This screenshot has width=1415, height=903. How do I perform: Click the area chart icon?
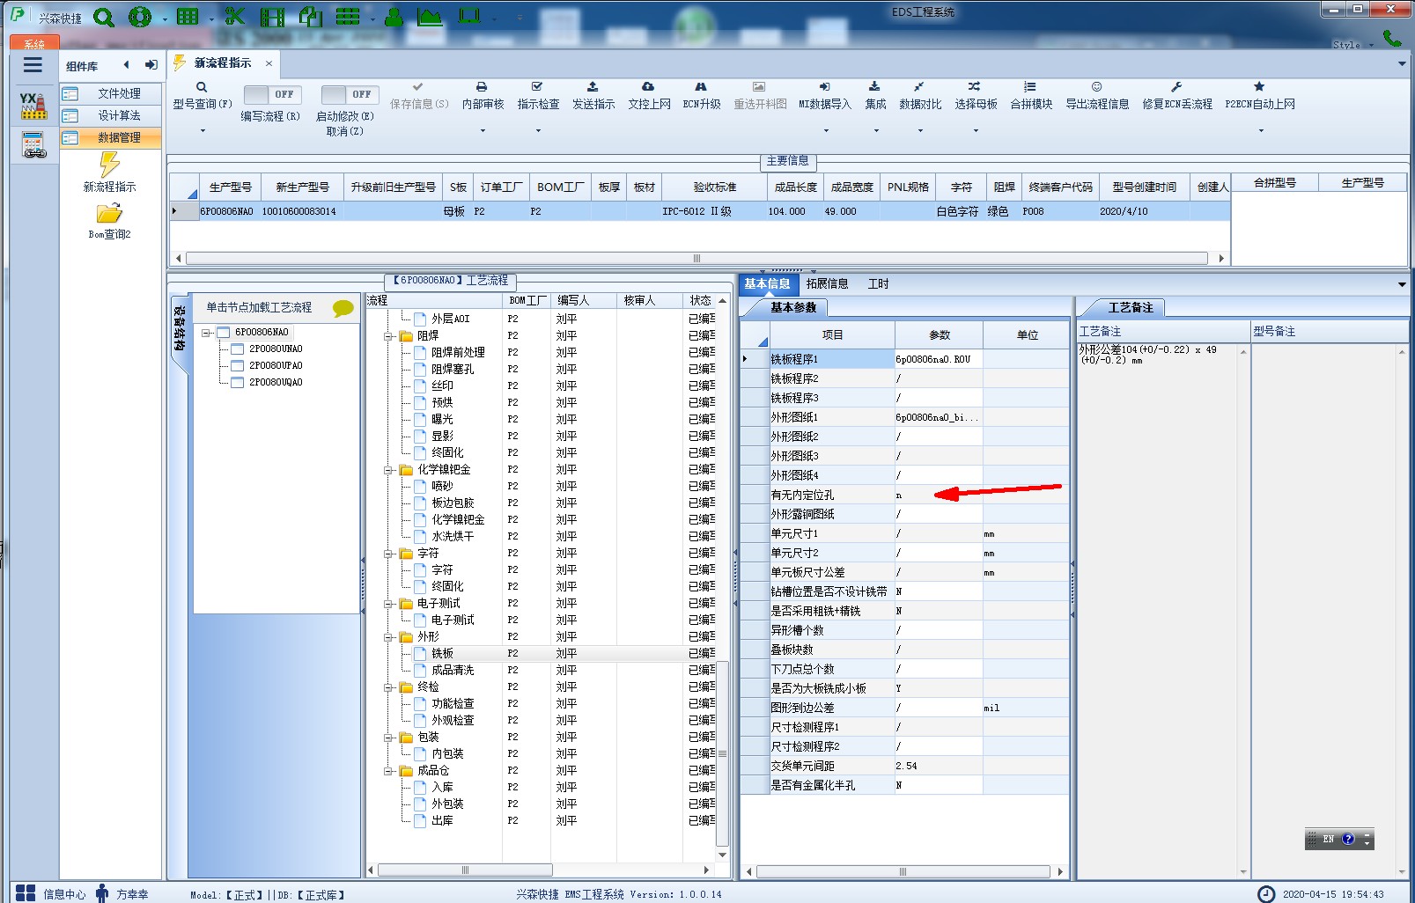click(x=430, y=17)
